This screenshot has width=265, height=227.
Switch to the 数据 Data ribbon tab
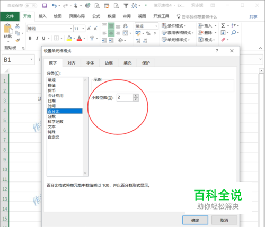click(x=111, y=16)
